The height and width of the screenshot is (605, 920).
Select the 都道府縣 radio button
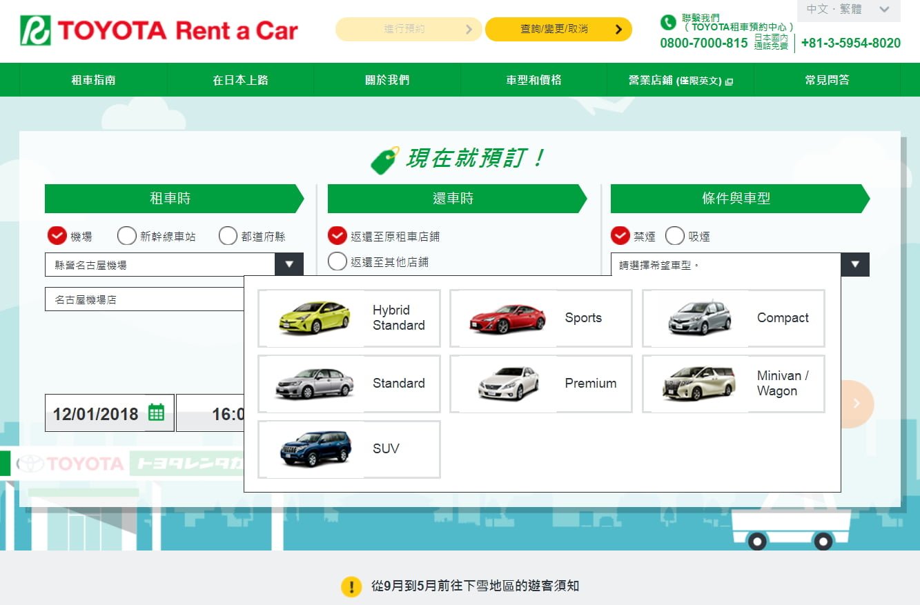[x=228, y=236]
